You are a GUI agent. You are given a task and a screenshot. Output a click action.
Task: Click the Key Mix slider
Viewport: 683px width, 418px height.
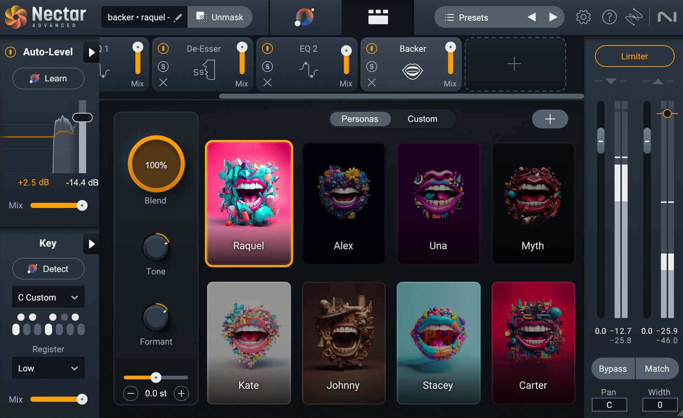pos(59,399)
